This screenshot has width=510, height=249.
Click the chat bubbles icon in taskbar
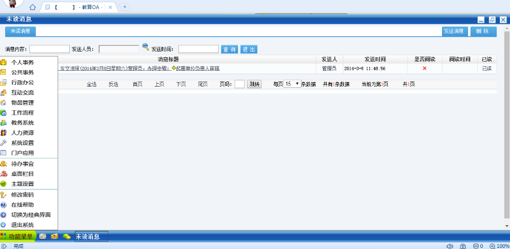pyautogui.click(x=67, y=237)
